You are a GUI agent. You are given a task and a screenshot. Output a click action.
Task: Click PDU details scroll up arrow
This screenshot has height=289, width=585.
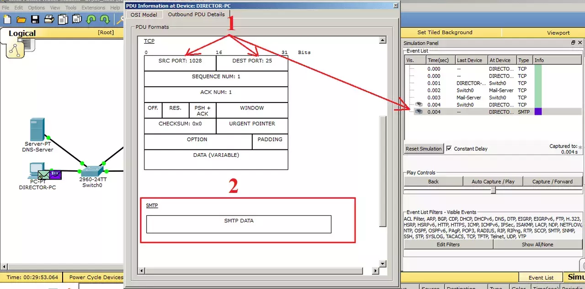[x=383, y=40]
